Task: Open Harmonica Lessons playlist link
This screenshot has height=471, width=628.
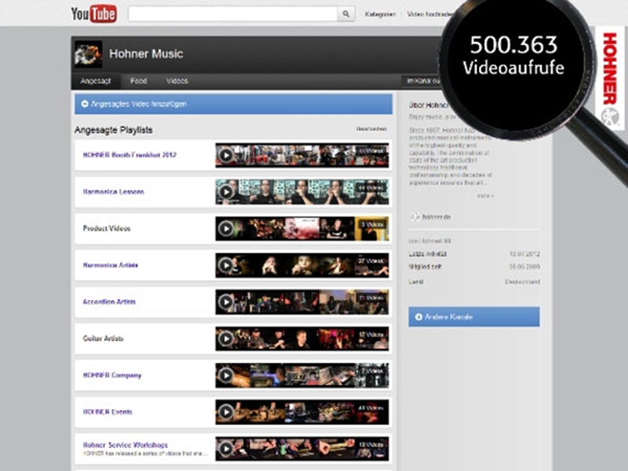Action: tap(113, 192)
